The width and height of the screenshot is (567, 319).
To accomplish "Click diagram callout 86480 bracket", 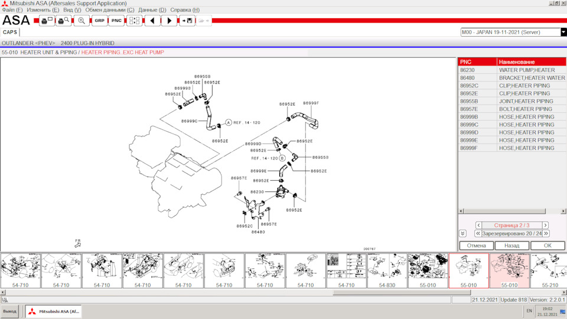I will pos(258,232).
